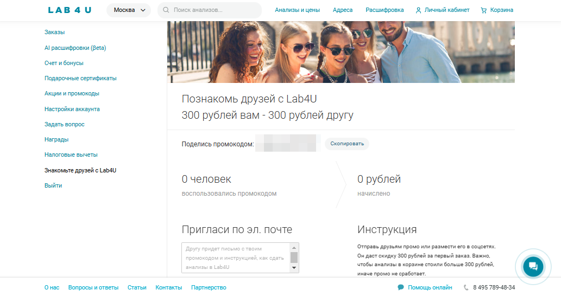This screenshot has height=296, width=561.
Task: Select Задать вопрос in sidebar
Action: (x=65, y=124)
